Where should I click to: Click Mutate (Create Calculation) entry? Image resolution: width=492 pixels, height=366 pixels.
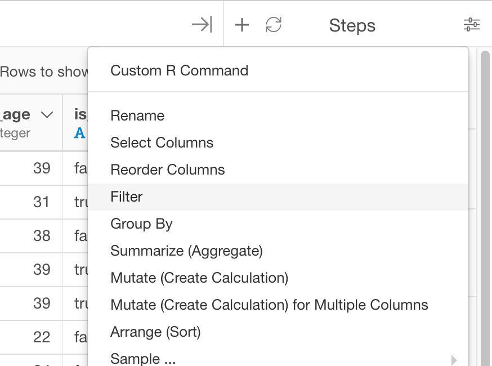[x=278, y=278]
